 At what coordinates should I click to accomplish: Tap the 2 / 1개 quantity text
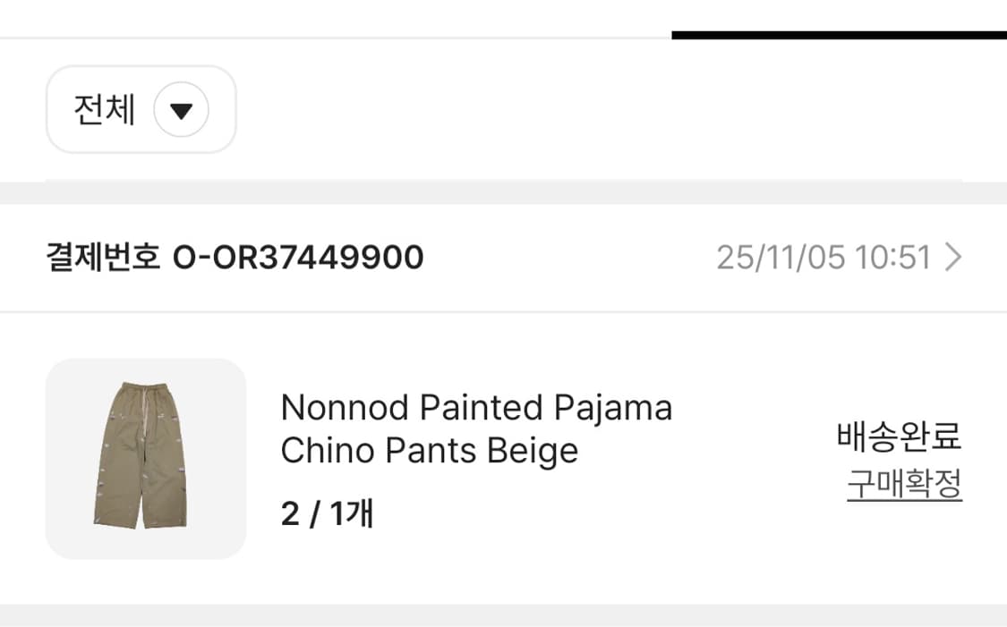point(327,513)
